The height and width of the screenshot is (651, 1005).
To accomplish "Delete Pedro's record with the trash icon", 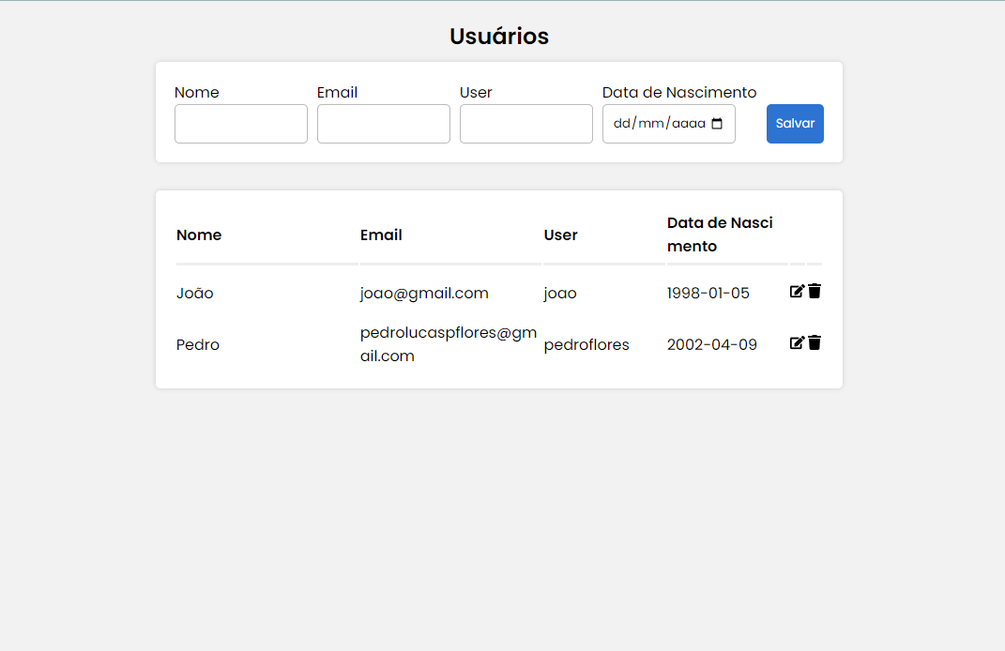I will pyautogui.click(x=815, y=342).
